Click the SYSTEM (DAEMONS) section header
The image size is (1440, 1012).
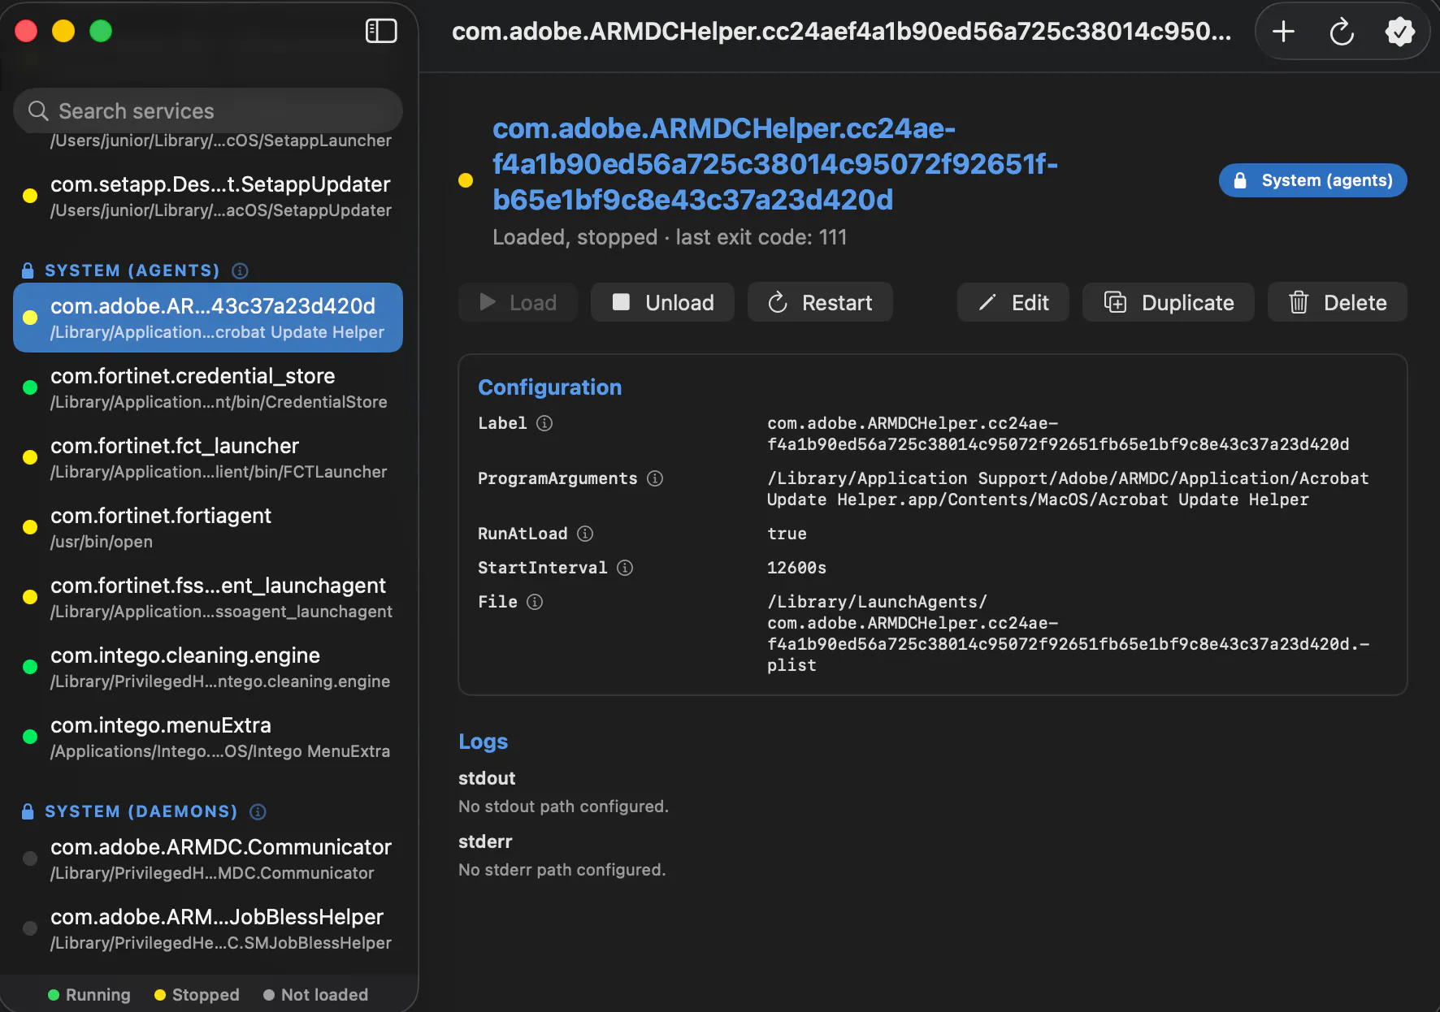(141, 811)
